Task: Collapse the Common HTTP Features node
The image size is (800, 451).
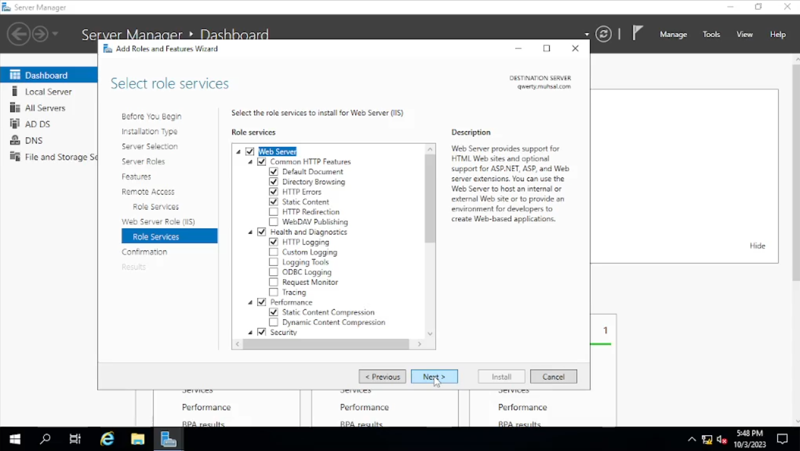Action: click(250, 162)
